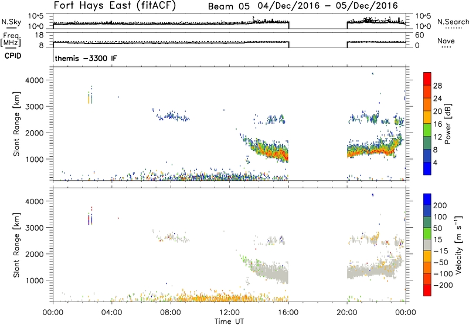The width and height of the screenshot is (469, 325).
Task: Click the '12:00' time tick label
Action: pos(229,313)
